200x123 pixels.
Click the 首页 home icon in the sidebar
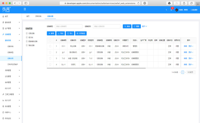(3, 16)
